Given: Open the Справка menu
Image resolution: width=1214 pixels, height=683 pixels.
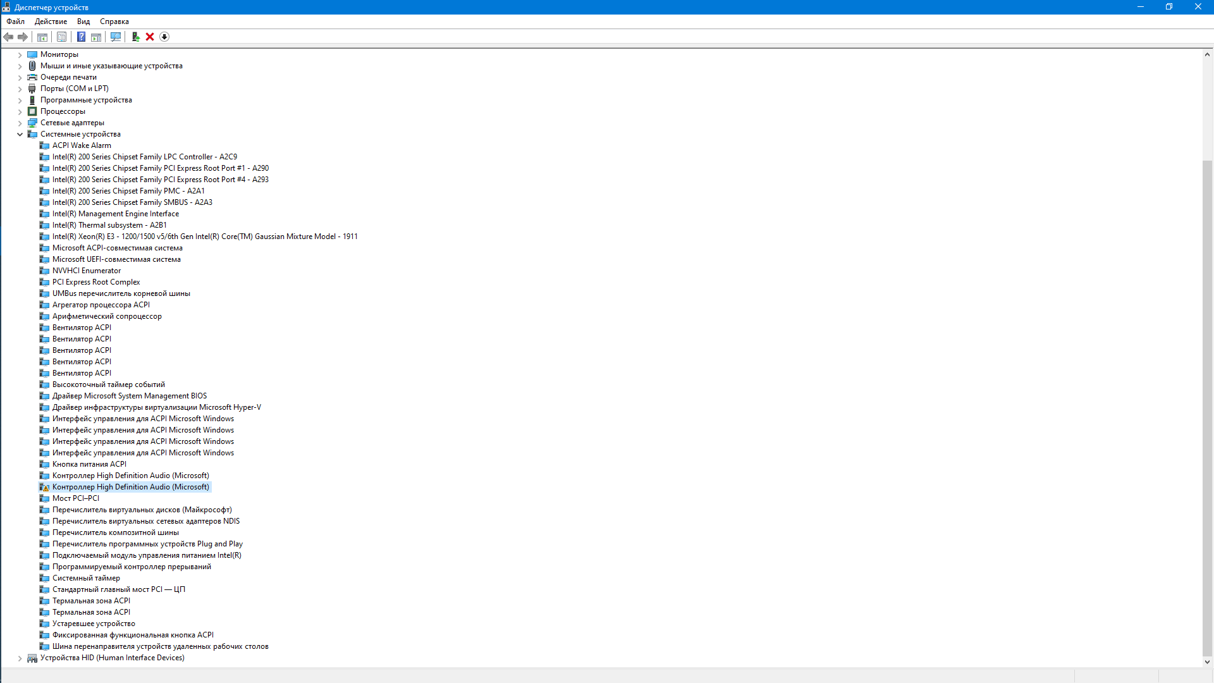Looking at the screenshot, I should [114, 22].
